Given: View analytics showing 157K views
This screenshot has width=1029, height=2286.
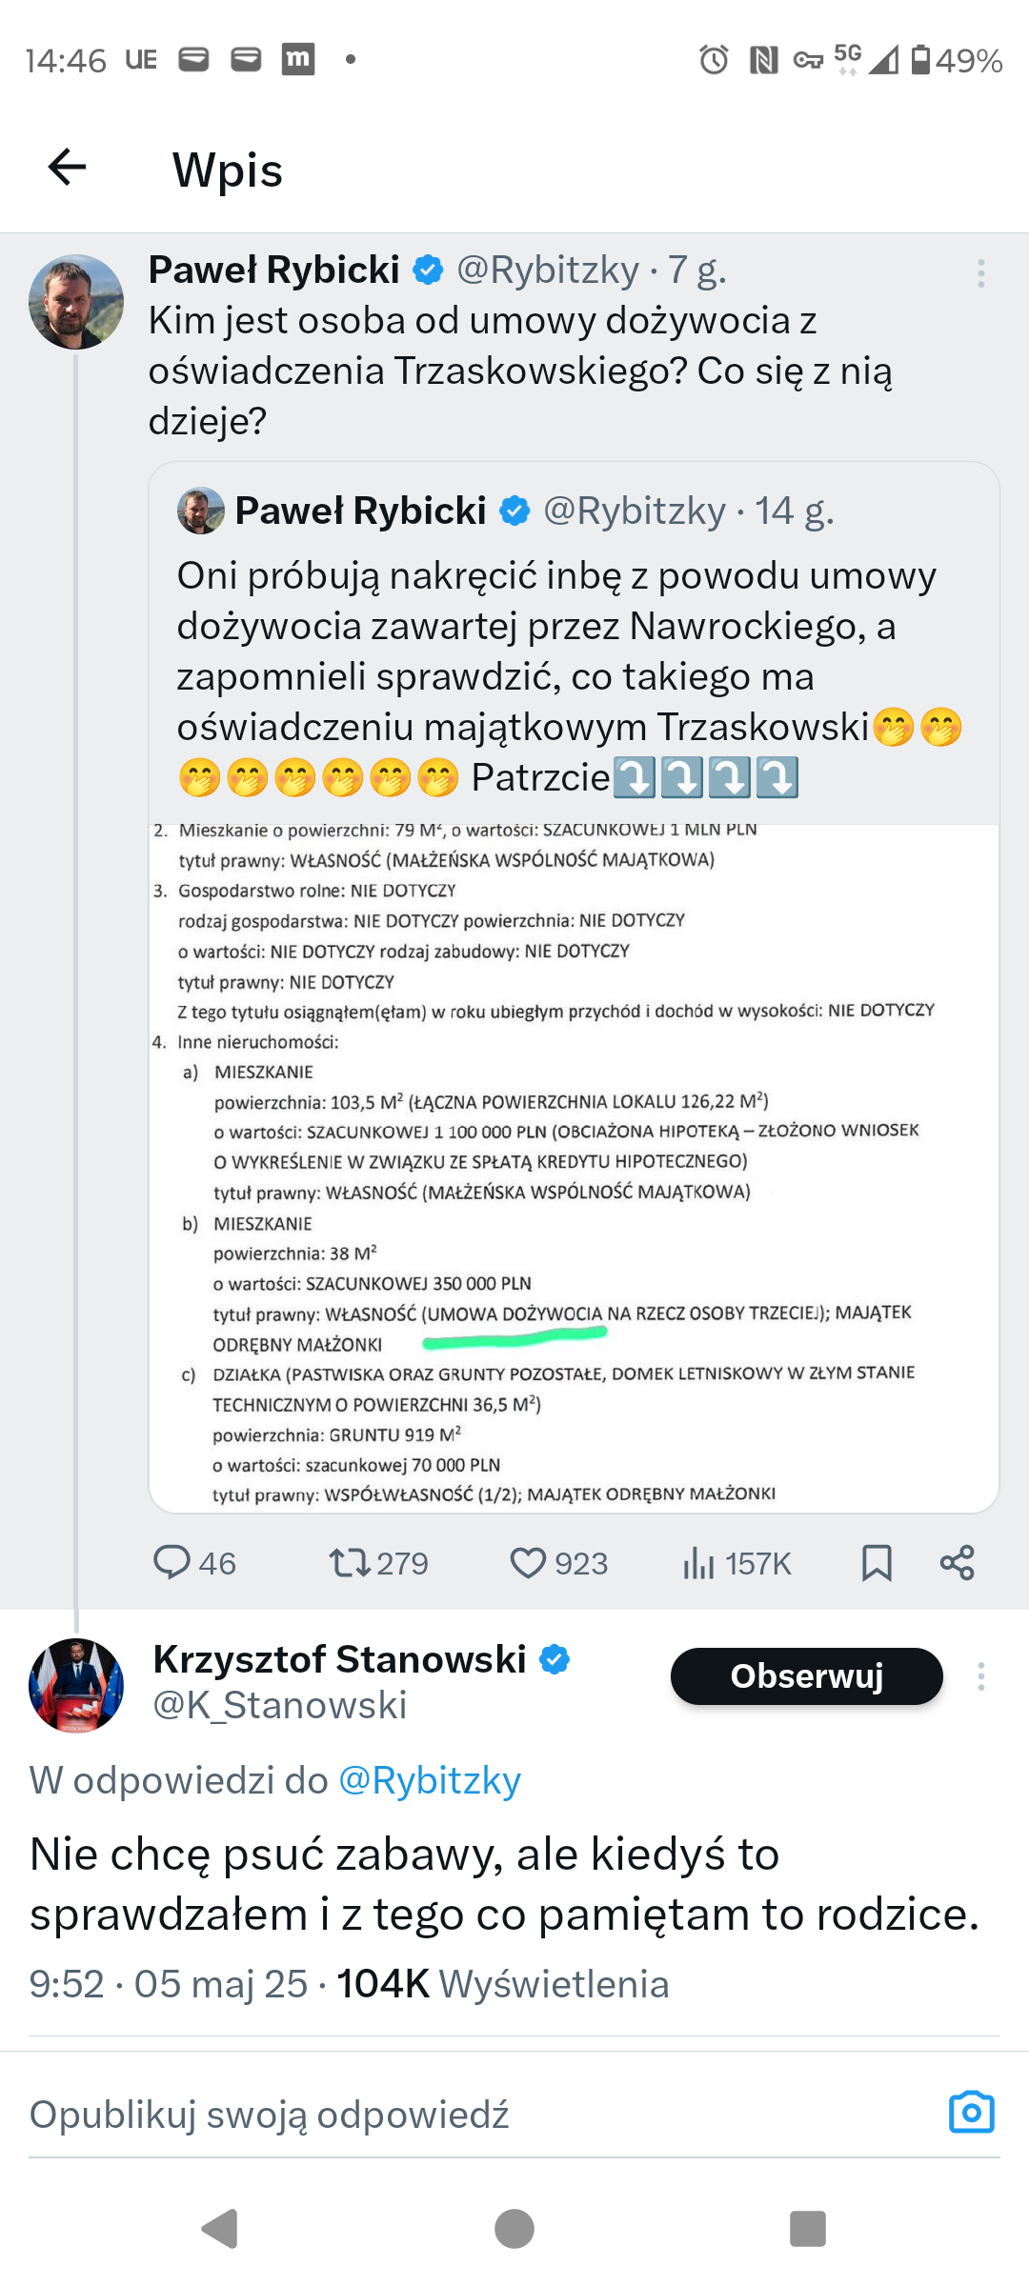Looking at the screenshot, I should point(698,1563).
